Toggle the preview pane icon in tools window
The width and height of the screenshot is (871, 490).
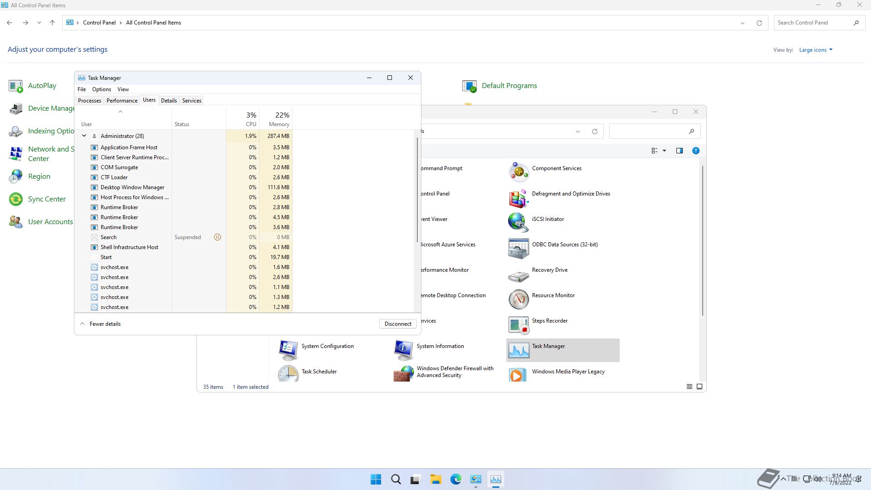[x=679, y=151]
